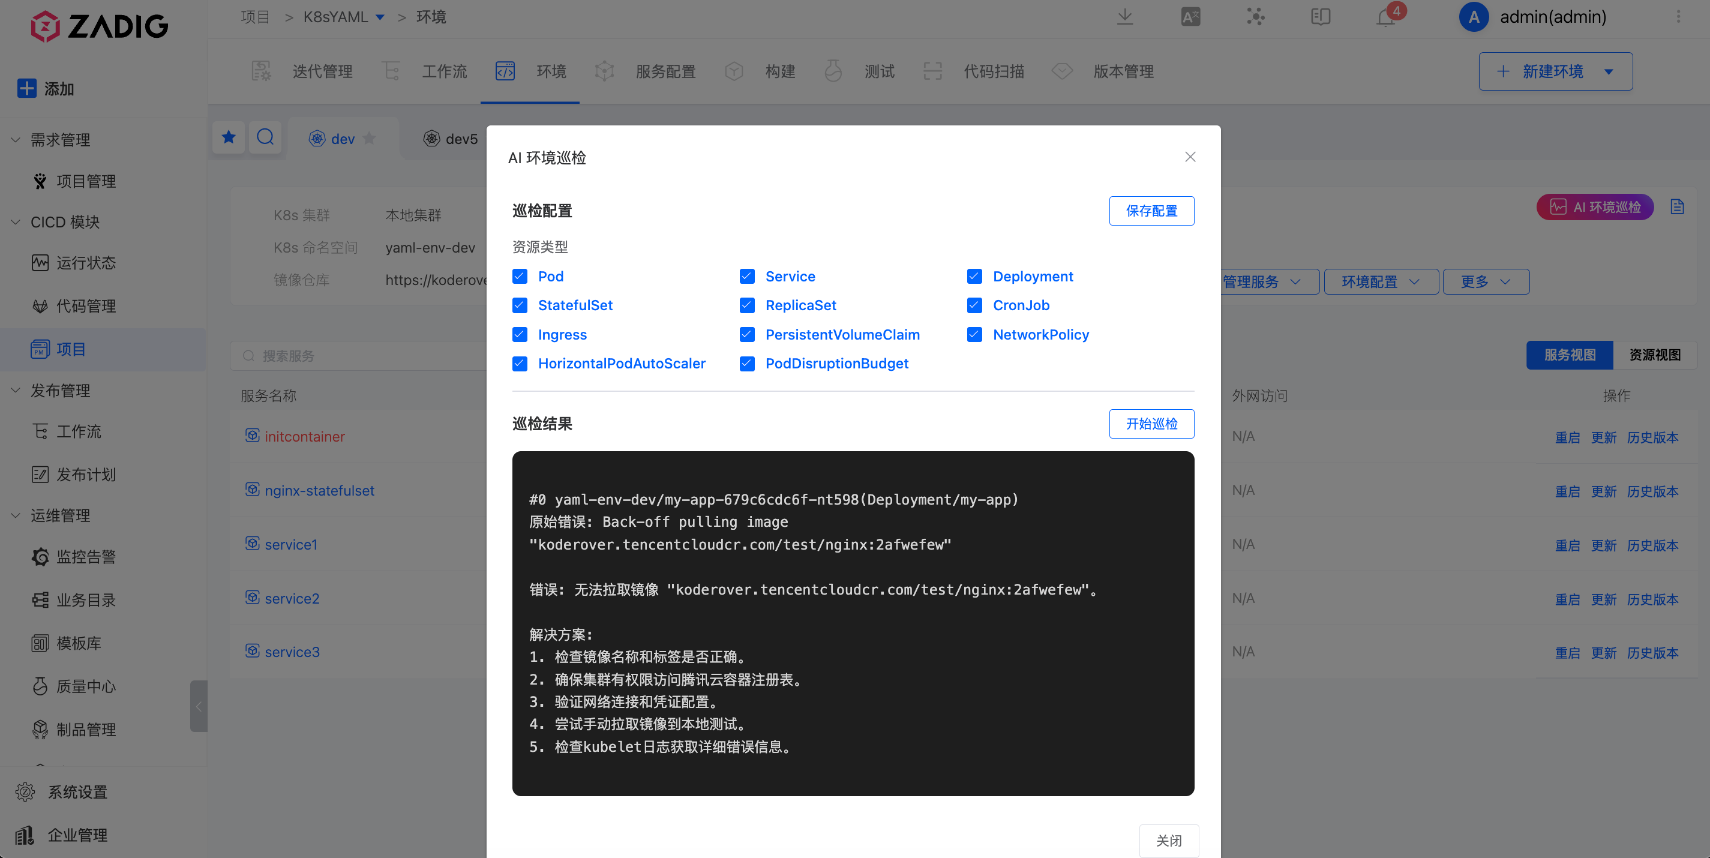Switch to the 迭代管理 tab
1710x858 pixels.
point(303,71)
